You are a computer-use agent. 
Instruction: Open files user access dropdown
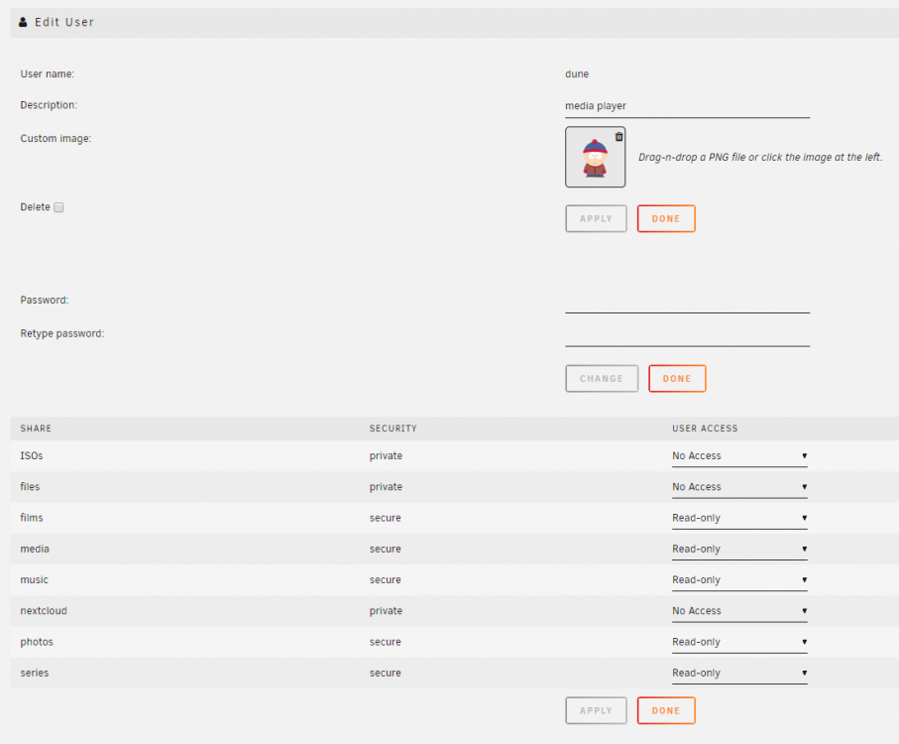[x=739, y=487]
